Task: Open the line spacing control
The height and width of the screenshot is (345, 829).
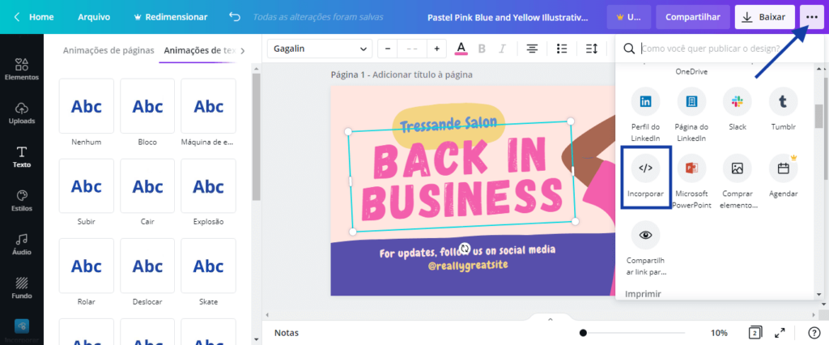Action: (x=591, y=49)
